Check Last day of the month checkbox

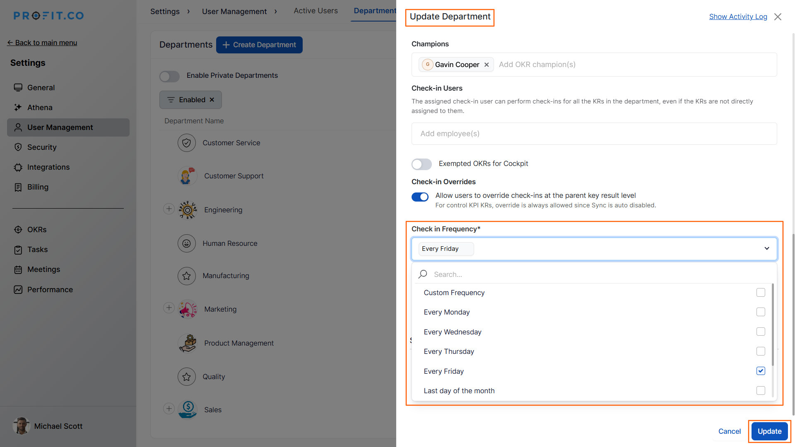point(761,391)
